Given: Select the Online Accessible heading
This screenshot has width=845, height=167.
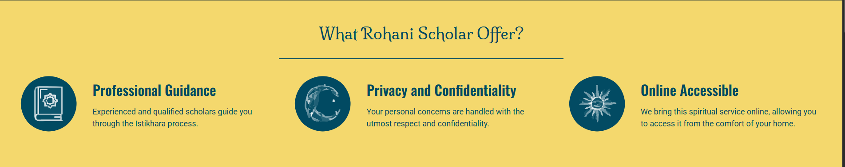Looking at the screenshot, I should 690,91.
